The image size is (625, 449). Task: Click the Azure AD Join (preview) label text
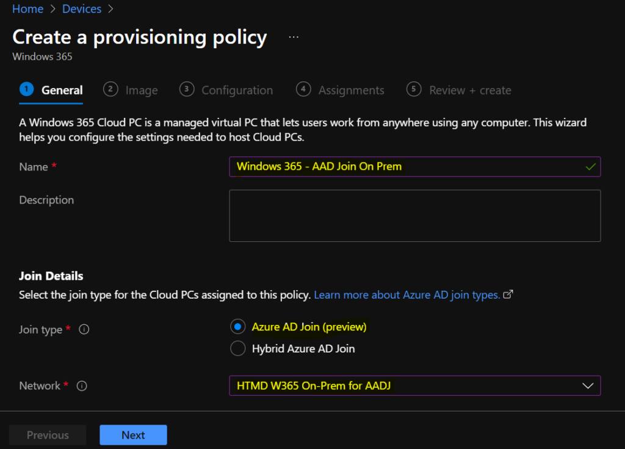[x=309, y=327]
